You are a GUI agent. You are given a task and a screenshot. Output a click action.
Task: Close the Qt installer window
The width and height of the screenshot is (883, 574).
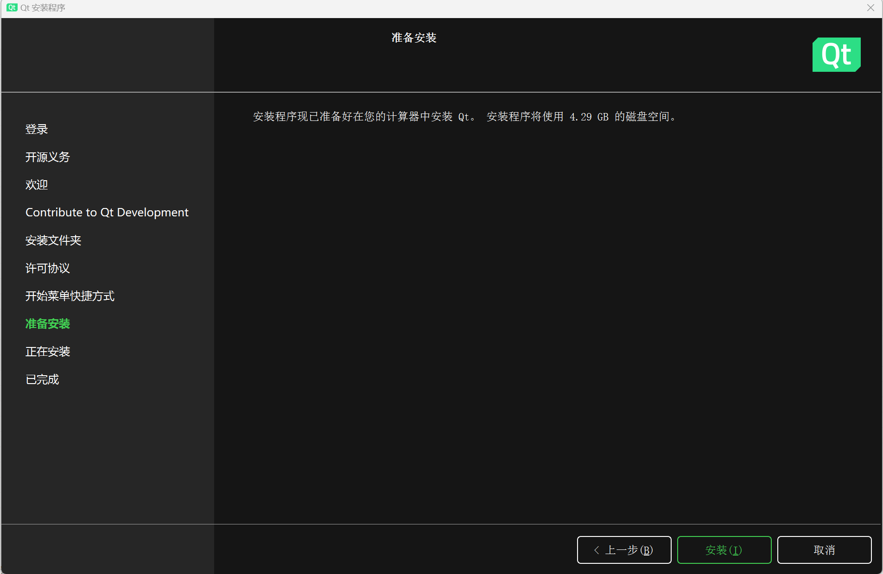[x=870, y=8]
